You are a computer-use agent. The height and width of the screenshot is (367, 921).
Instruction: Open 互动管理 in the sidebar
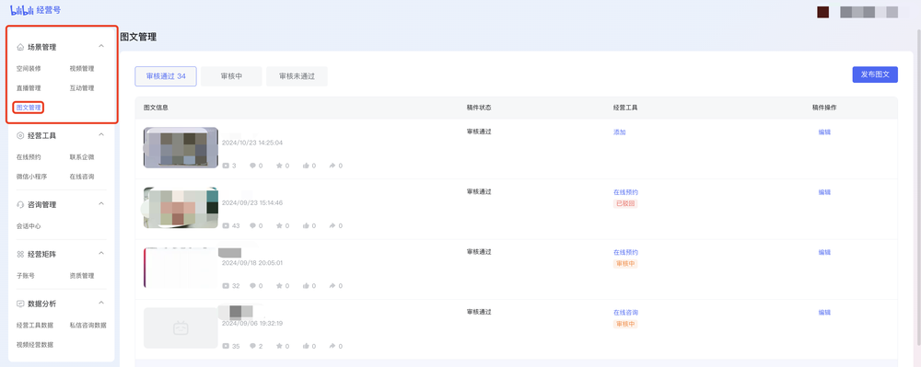click(x=82, y=88)
